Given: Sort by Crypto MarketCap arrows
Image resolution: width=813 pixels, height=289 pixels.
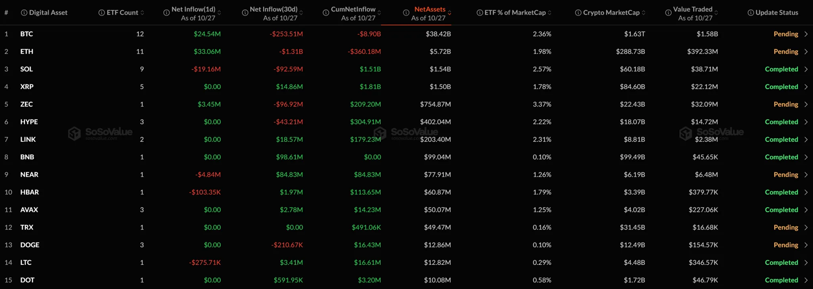Looking at the screenshot, I should tap(643, 13).
